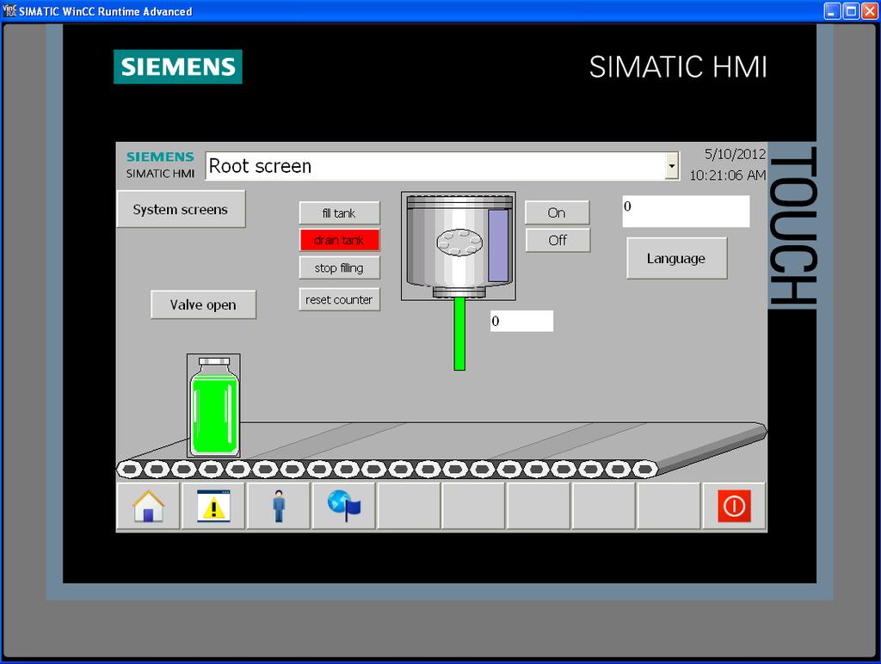881x664 pixels.
Task: Click the large numeric field above Language
Action: click(x=686, y=212)
